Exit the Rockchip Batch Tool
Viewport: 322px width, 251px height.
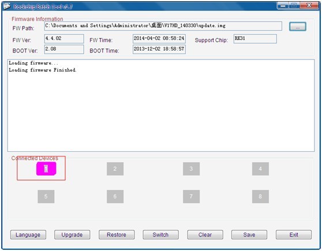coord(294,235)
